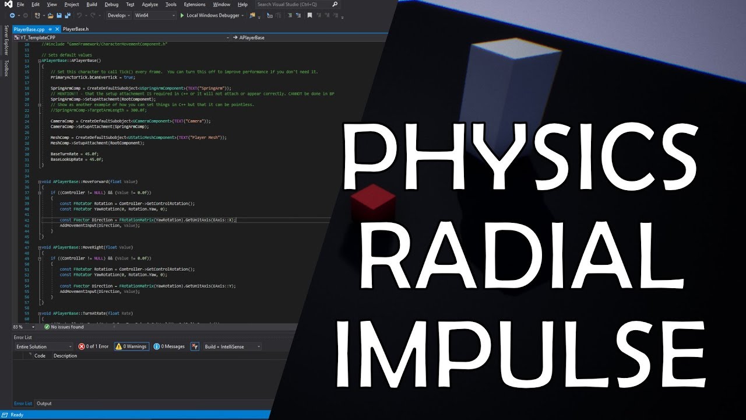The height and width of the screenshot is (420, 746).
Task: Open the Build menu
Action: point(92,4)
